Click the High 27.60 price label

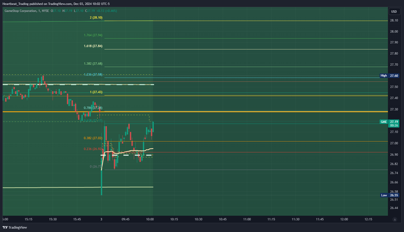[x=389, y=76]
